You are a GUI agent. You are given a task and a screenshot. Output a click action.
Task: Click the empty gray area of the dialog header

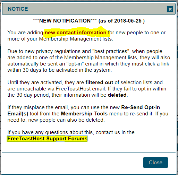(97, 9)
